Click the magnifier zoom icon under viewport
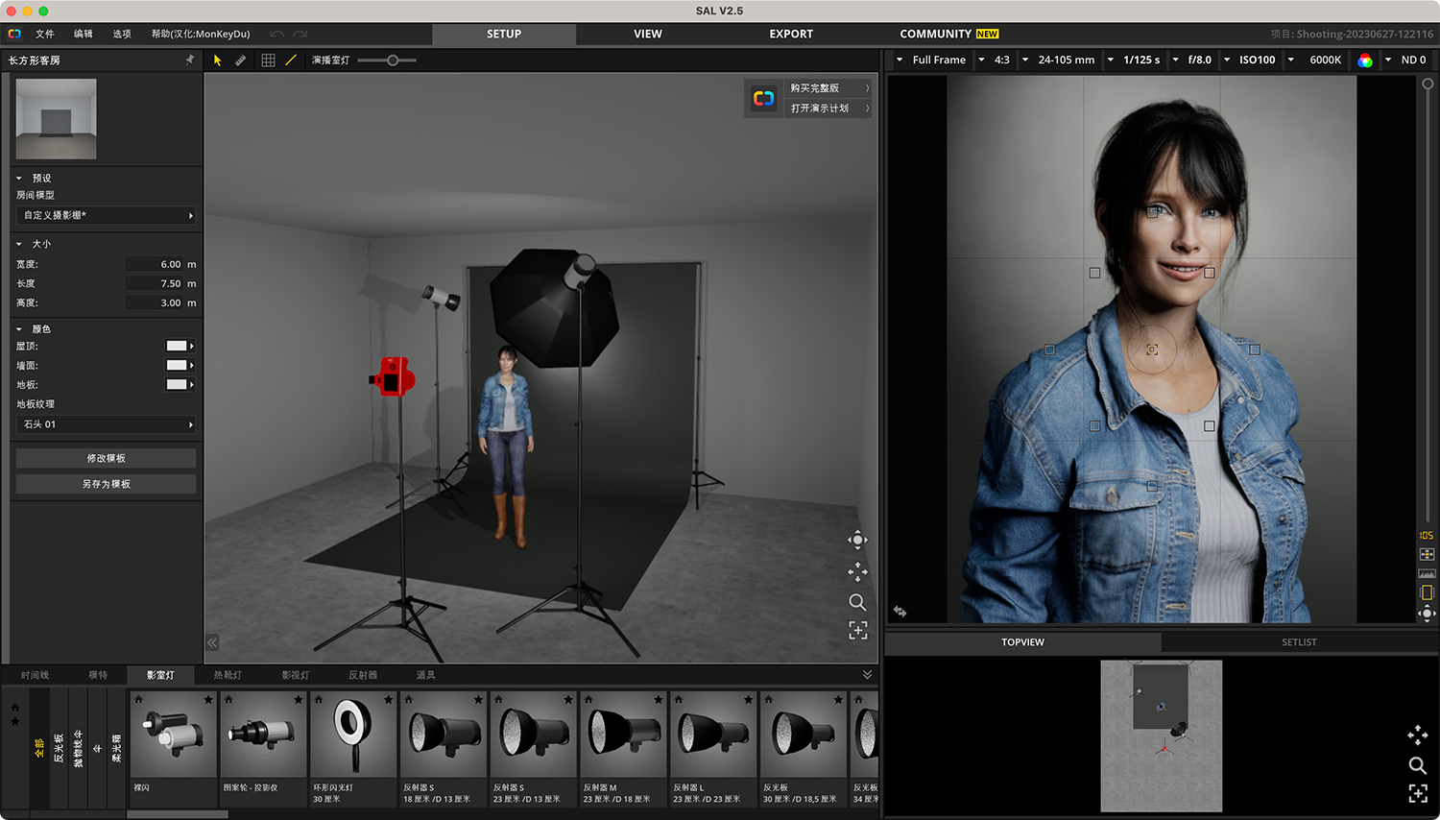 tap(857, 603)
